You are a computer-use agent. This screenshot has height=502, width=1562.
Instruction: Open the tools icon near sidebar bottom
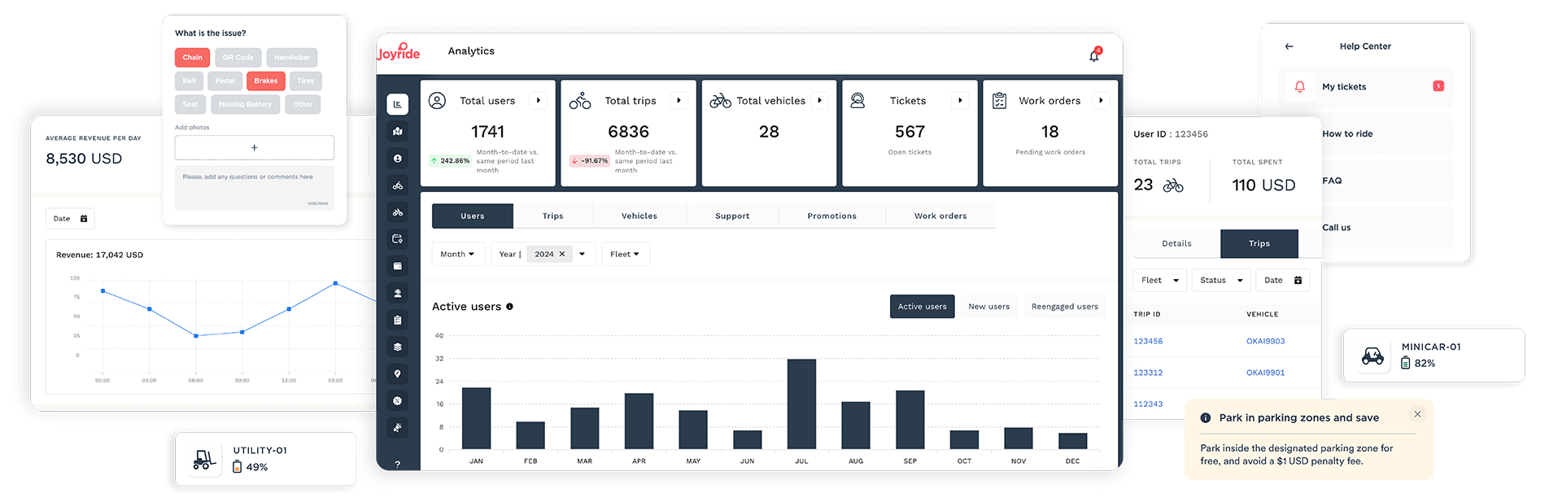(397, 427)
